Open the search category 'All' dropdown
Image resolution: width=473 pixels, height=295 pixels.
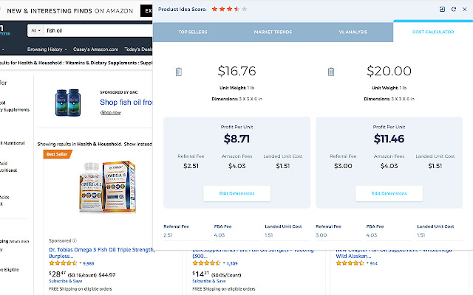point(35,31)
